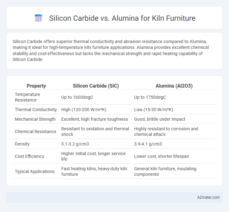The width and height of the screenshot is (229, 212).
Task: Click 'Resistant to oxidation and thermal shock' cell
Action: click(x=96, y=132)
